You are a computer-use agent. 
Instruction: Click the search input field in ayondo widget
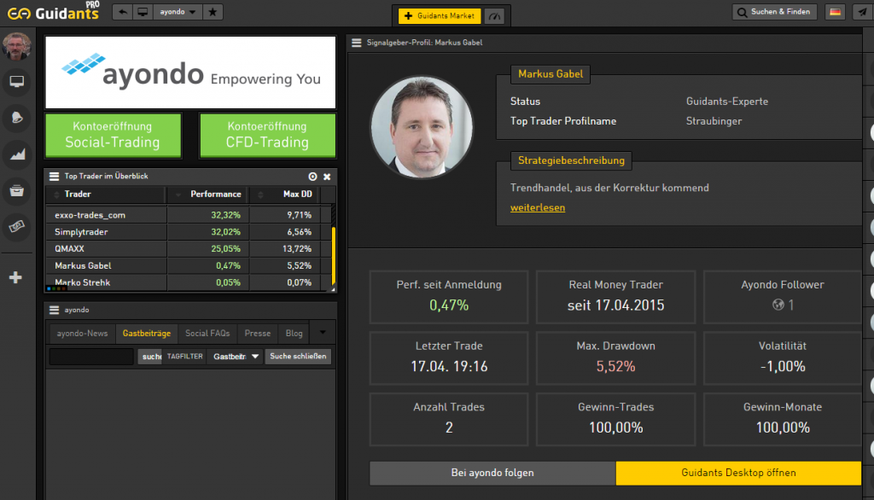coord(91,357)
